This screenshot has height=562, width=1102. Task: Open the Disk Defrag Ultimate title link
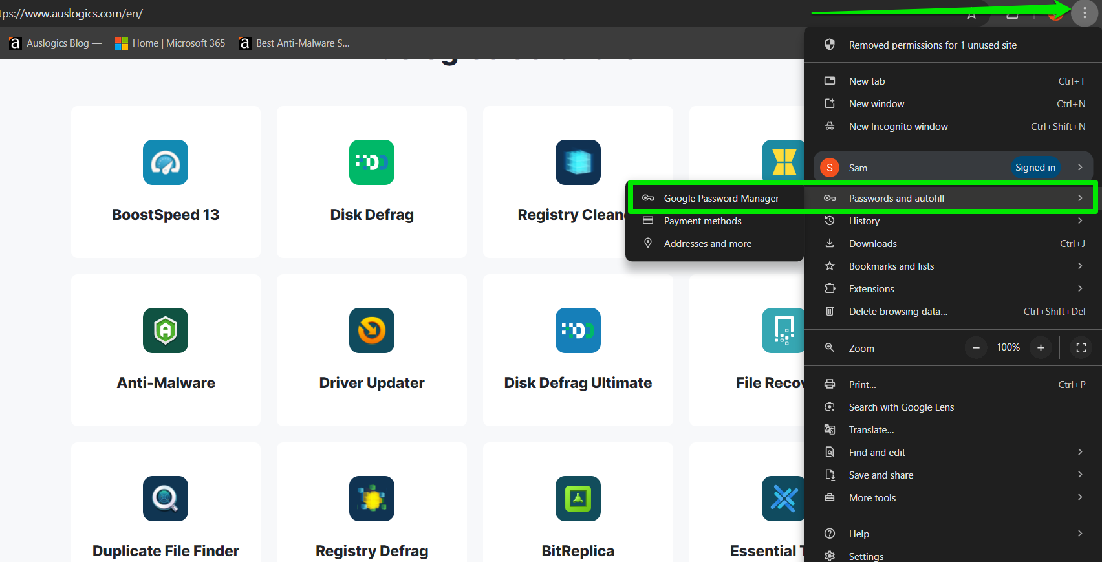pyautogui.click(x=578, y=383)
